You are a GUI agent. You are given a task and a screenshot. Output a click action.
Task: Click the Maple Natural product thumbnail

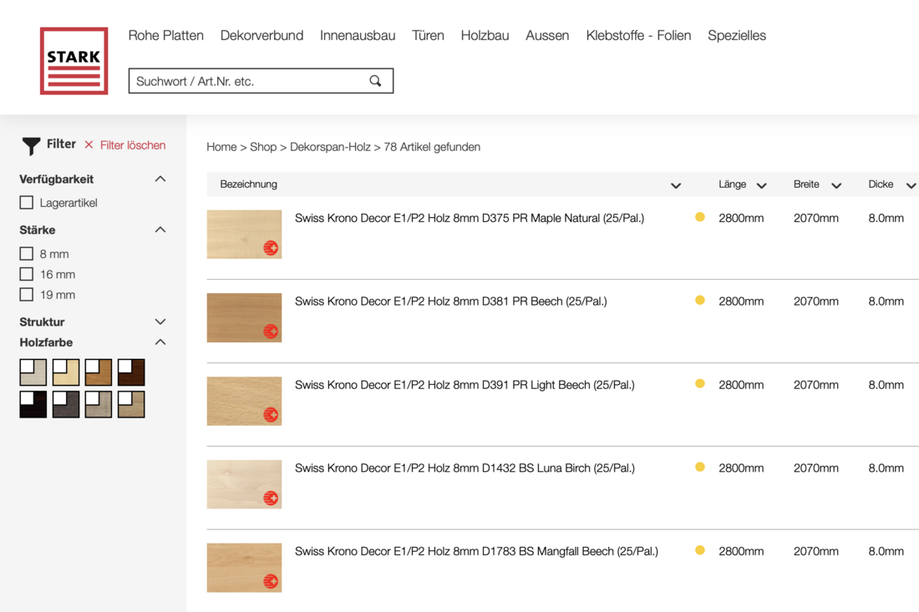[245, 235]
